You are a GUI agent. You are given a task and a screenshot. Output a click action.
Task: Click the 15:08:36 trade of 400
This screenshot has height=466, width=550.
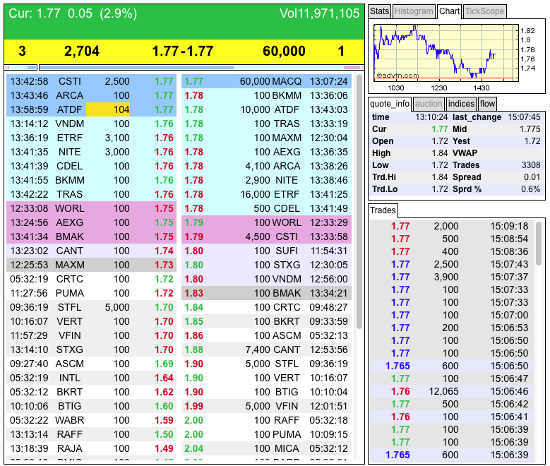451,251
